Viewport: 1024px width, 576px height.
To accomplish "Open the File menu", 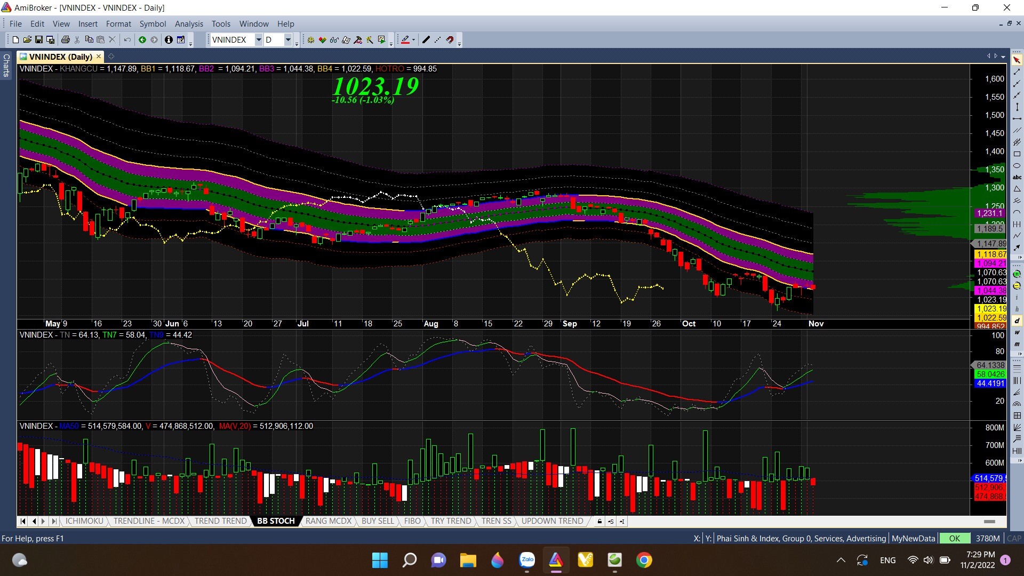I will coord(15,23).
